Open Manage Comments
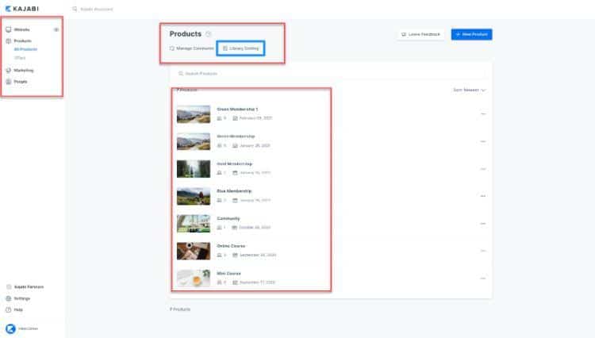This screenshot has width=595, height=338. (192, 48)
